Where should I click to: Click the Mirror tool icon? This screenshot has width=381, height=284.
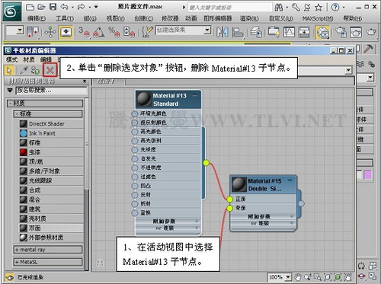pyautogui.click(x=223, y=32)
